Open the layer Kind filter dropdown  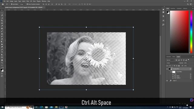click(x=170, y=60)
